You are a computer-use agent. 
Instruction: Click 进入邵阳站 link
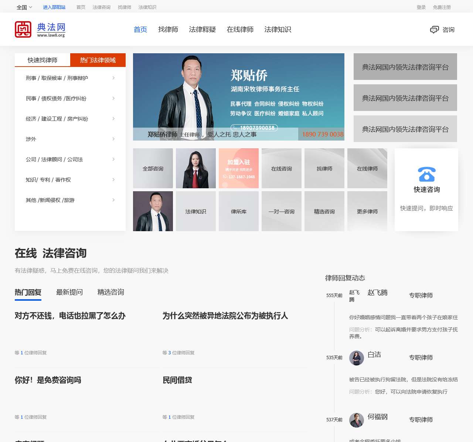pyautogui.click(x=54, y=7)
